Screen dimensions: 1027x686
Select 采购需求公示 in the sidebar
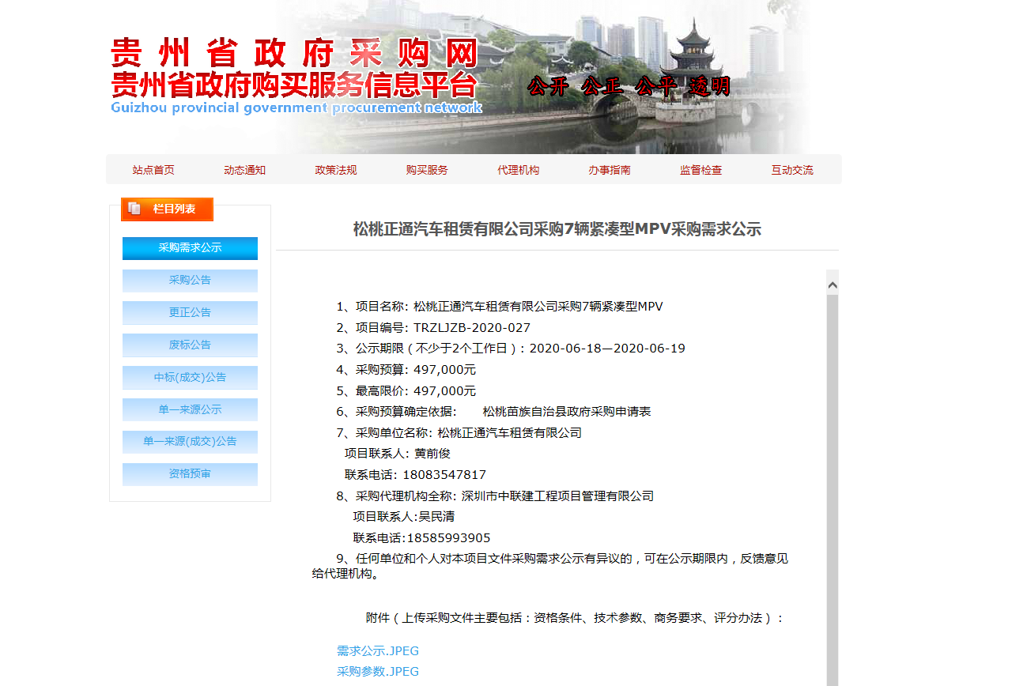tap(190, 248)
